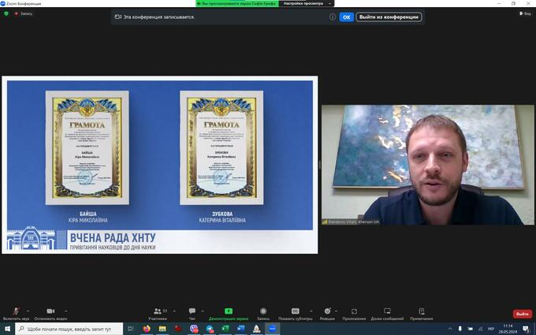This screenshot has height=335, width=536.
Task: Open Task View on taskbar
Action: pyautogui.click(x=131, y=329)
